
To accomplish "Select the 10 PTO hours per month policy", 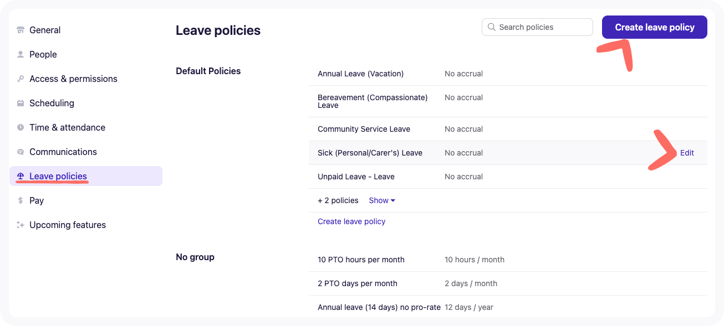I will pyautogui.click(x=361, y=260).
